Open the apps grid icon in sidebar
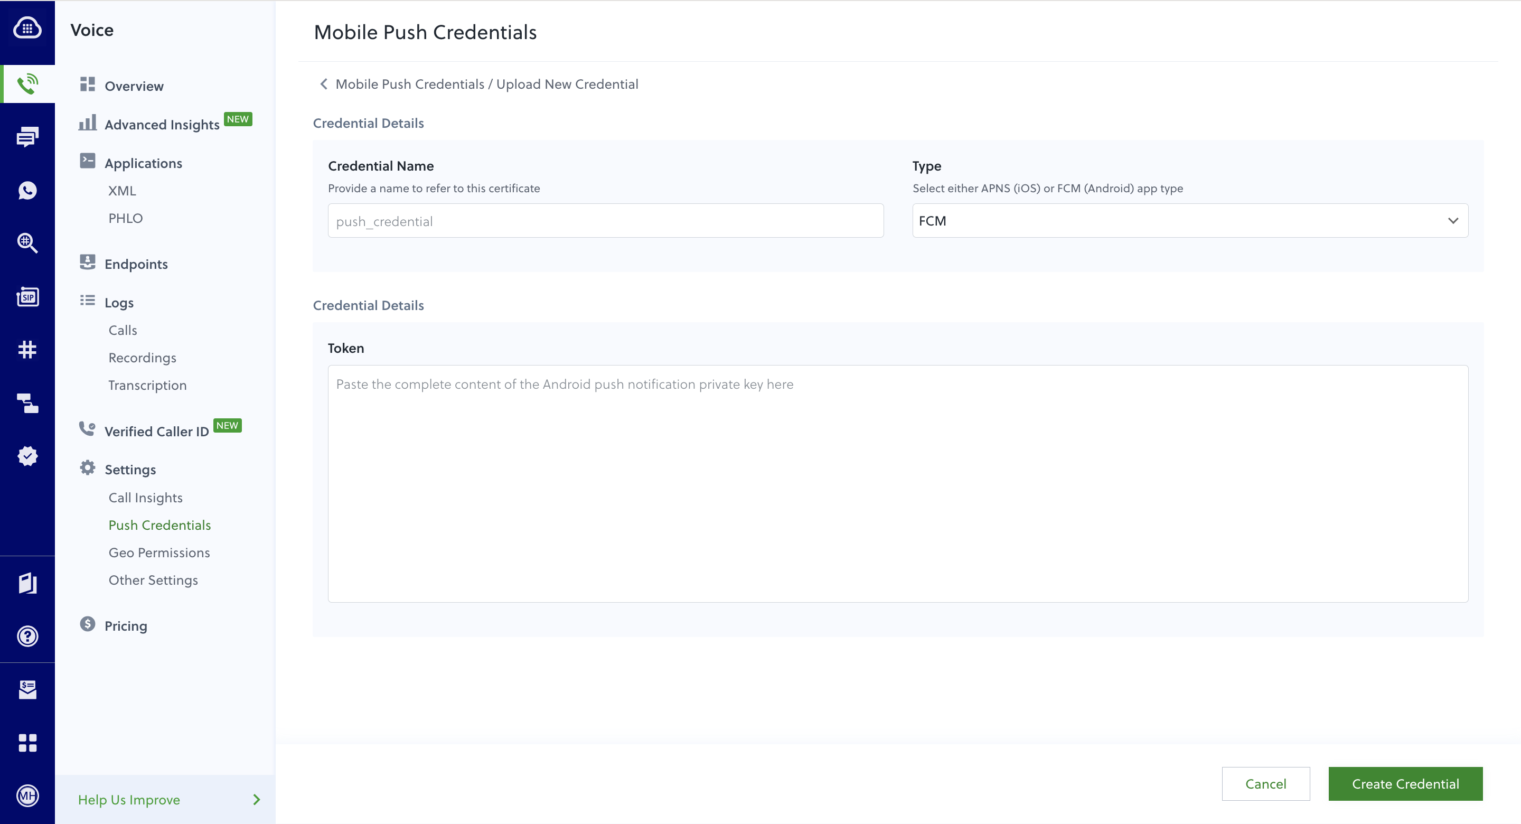Image resolution: width=1521 pixels, height=824 pixels. [x=27, y=743]
